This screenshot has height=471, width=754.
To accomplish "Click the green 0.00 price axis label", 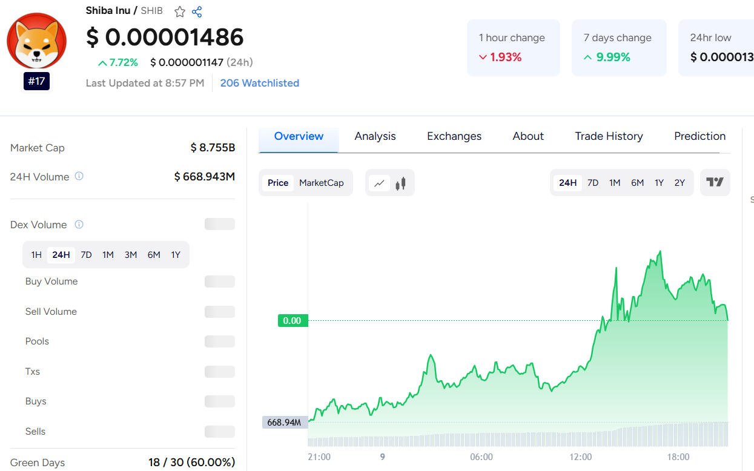I will tap(293, 321).
